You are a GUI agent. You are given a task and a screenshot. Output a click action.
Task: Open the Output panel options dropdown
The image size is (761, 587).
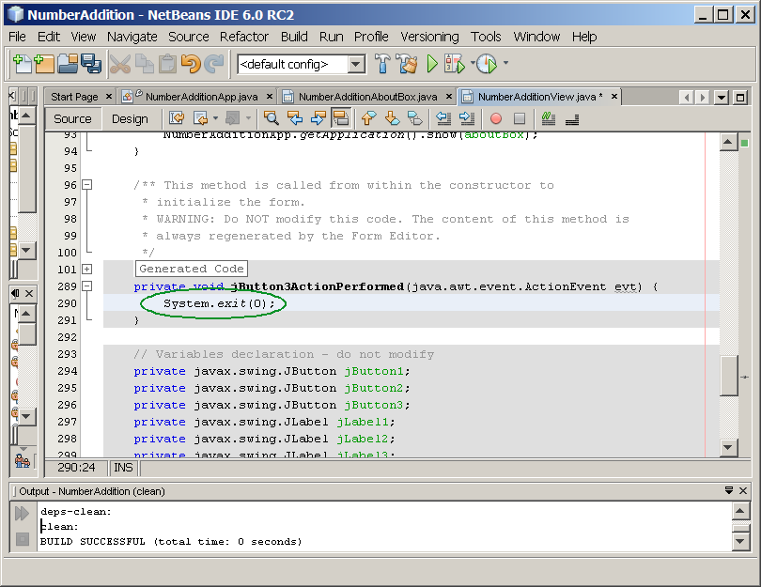pos(729,490)
